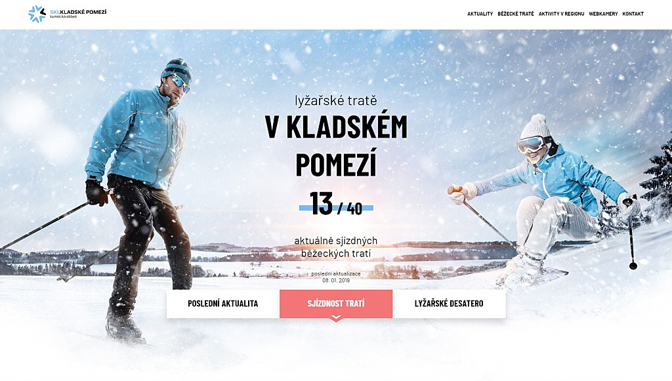Click the aktuálně sjízdných běžeckých tratí text

336,247
